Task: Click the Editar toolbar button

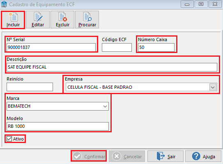Action: pos(38,20)
